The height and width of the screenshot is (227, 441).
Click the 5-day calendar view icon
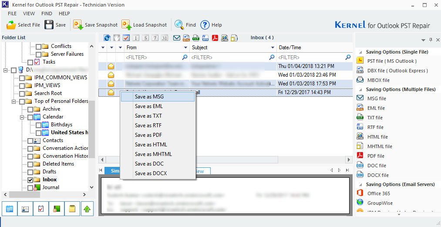pyautogui.click(x=145, y=38)
